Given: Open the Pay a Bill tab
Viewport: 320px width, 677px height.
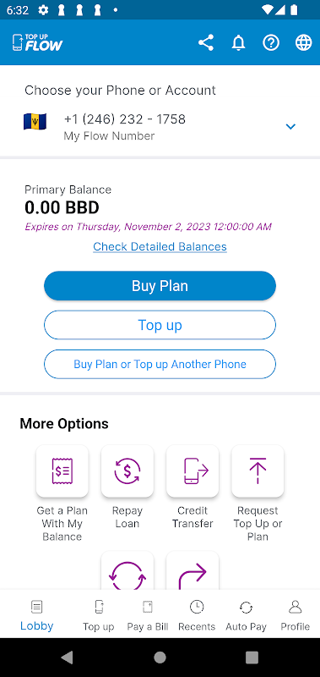Looking at the screenshot, I should click(148, 615).
